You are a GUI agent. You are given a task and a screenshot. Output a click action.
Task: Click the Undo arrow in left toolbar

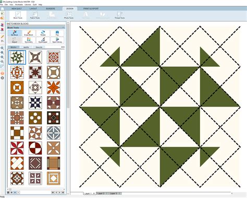(2, 41)
